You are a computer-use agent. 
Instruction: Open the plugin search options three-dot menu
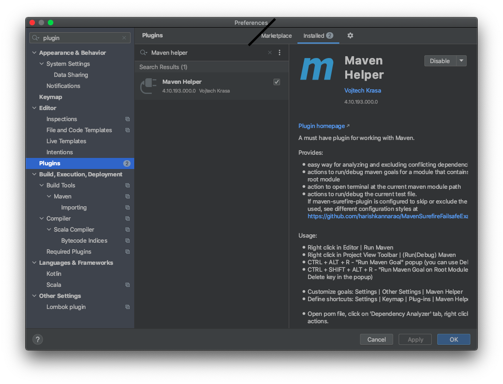point(280,52)
